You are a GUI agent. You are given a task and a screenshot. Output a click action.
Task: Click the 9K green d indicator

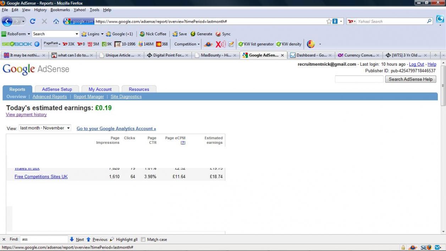click(x=107, y=44)
